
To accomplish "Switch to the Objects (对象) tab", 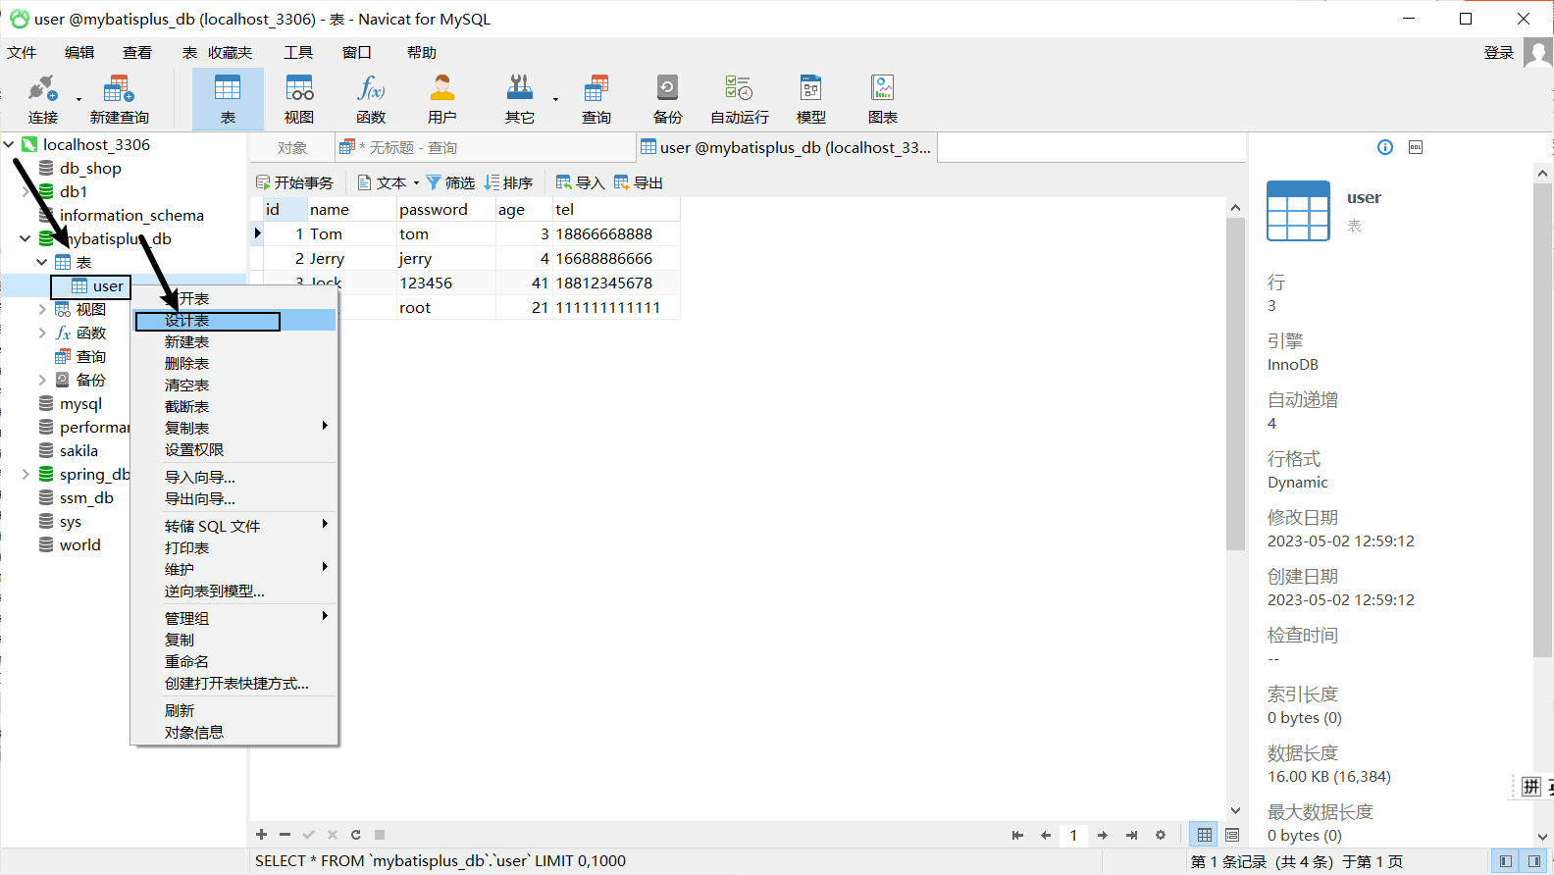I will (x=292, y=148).
